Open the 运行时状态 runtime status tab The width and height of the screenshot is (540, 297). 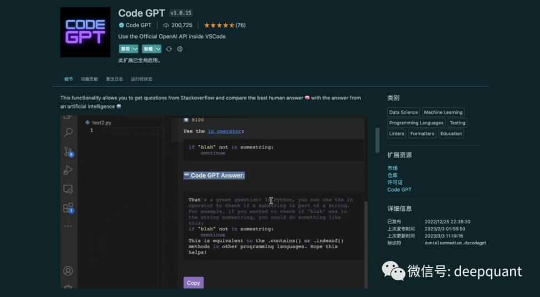coord(142,79)
